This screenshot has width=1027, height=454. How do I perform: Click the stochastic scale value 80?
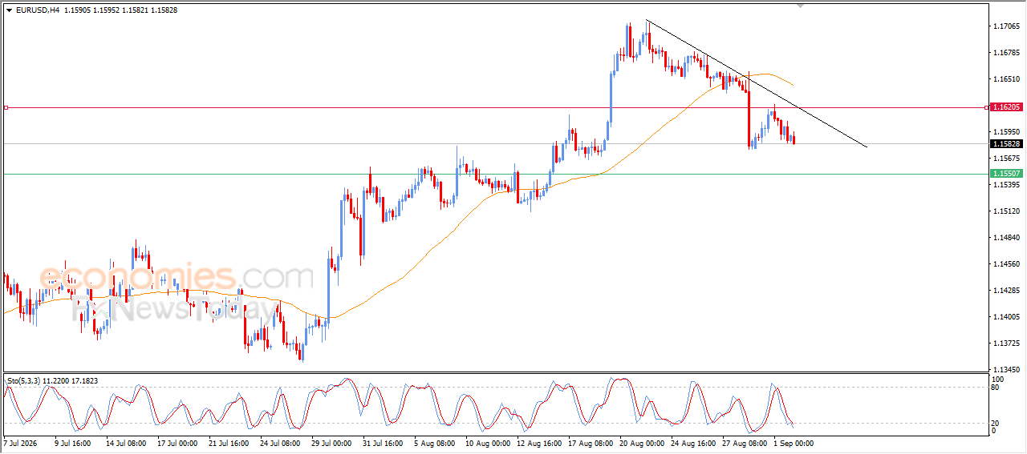996,388
